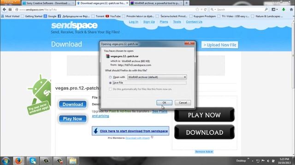Click the volume speaker tray icon

pyautogui.click(x=268, y=161)
